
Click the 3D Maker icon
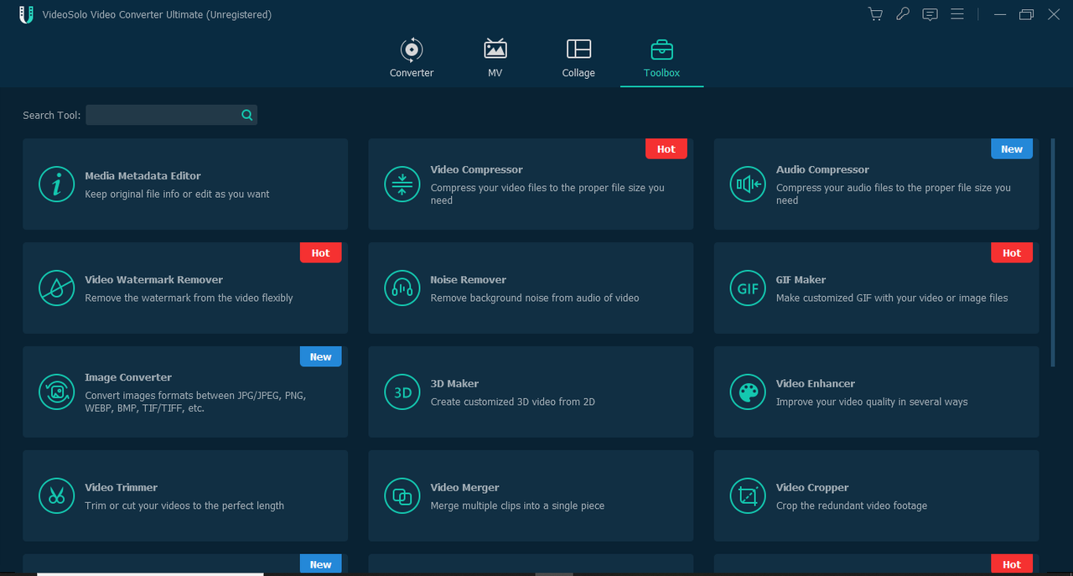click(x=402, y=392)
